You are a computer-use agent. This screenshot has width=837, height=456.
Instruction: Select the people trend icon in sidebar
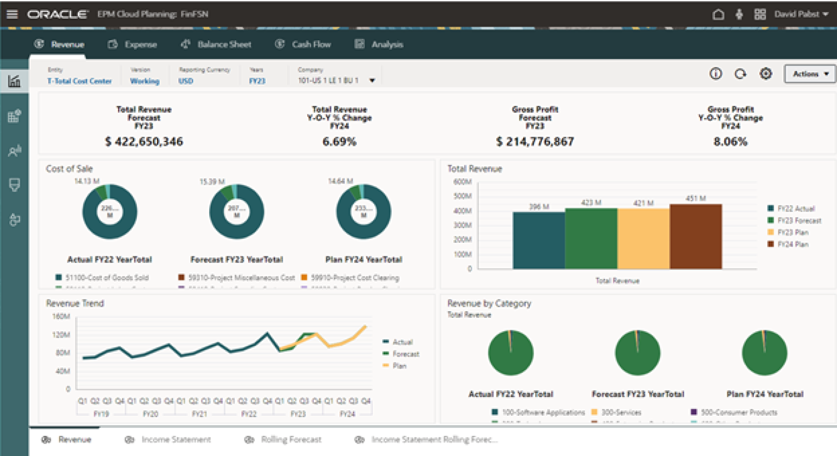coord(14,151)
